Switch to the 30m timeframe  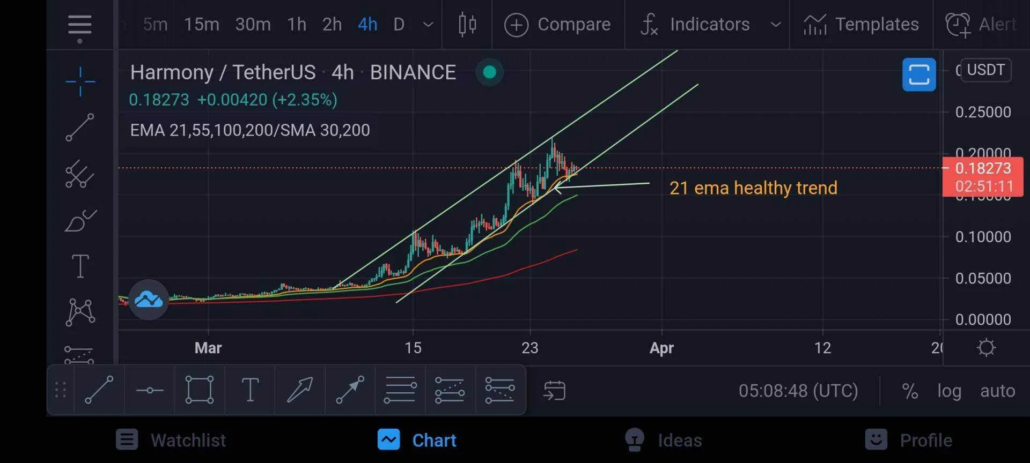click(x=253, y=25)
